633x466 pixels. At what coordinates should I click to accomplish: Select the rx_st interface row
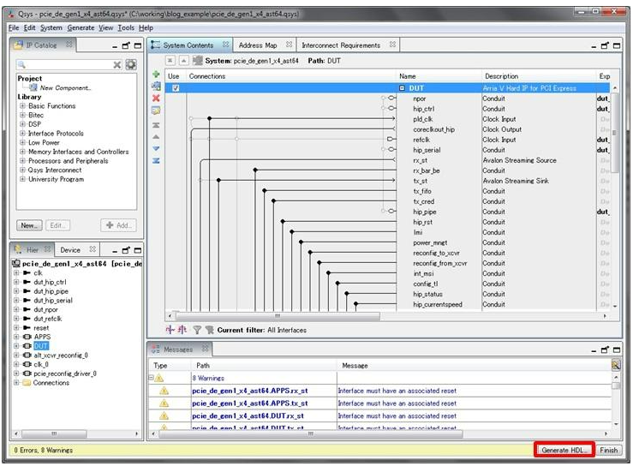coord(421,160)
